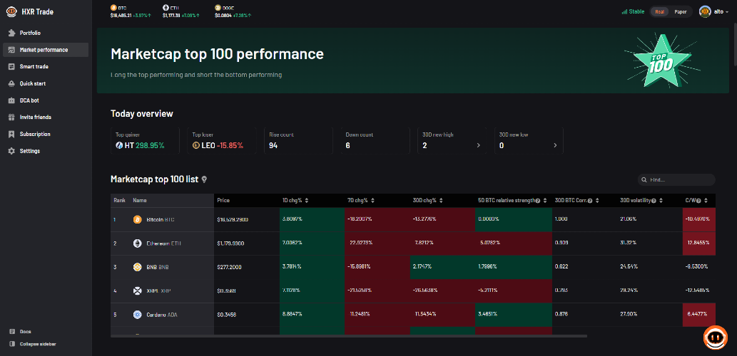737x356 pixels.
Task: Open Smart trade from the sidebar
Action: click(46, 67)
